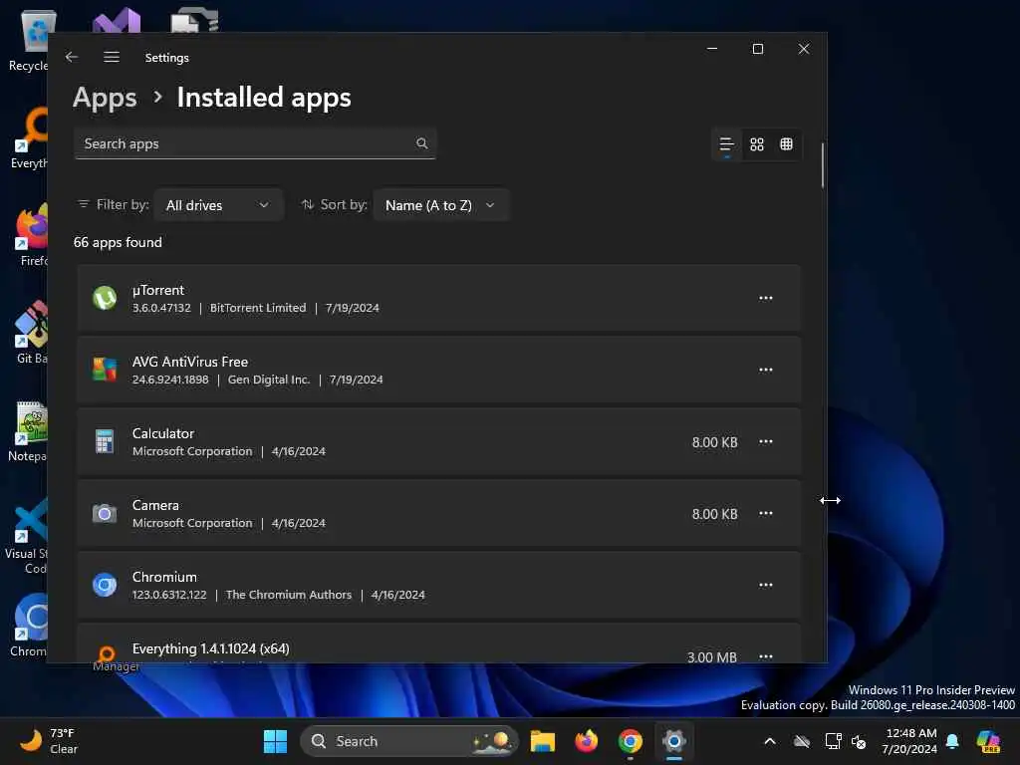The width and height of the screenshot is (1020, 765).
Task: Click the Installed apps heading
Action: 264,98
